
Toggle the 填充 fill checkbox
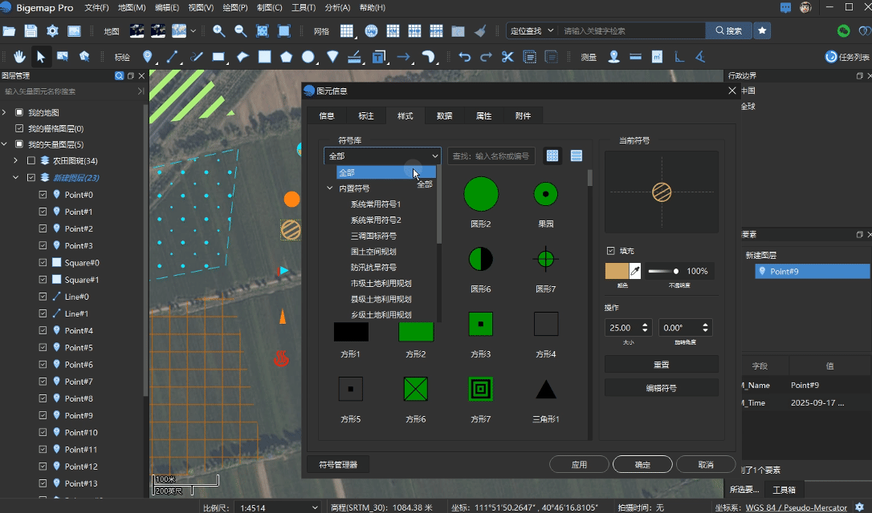click(x=611, y=251)
